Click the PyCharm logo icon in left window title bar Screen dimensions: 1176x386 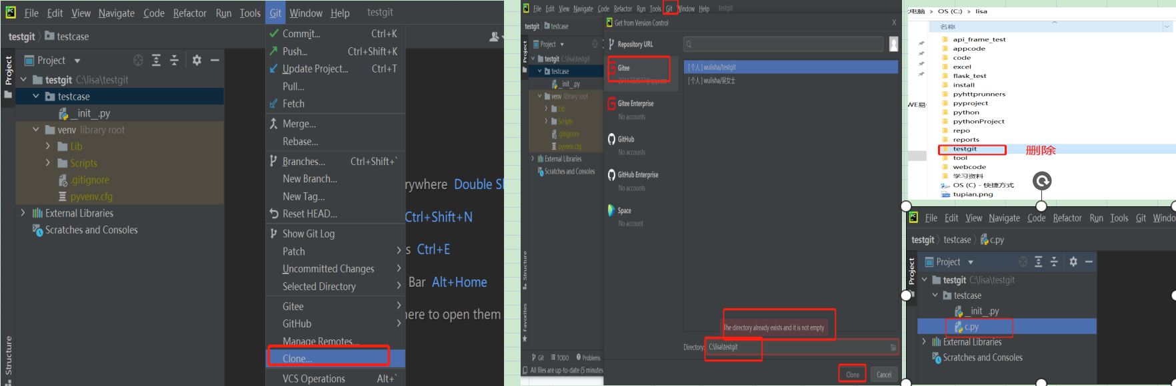11,12
